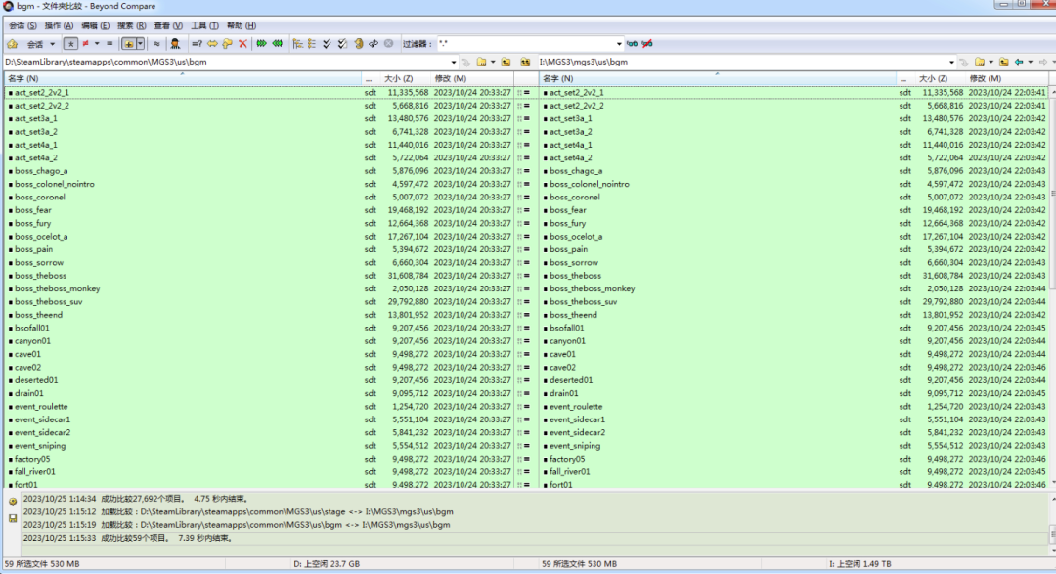Click the right folder path input field

pyautogui.click(x=743, y=62)
